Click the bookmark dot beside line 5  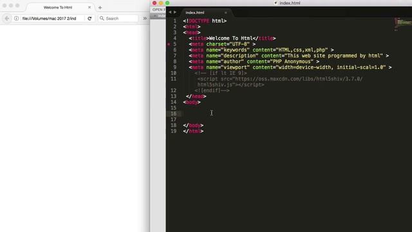[x=169, y=44]
